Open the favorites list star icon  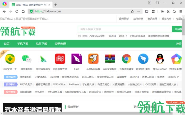(x=162, y=11)
